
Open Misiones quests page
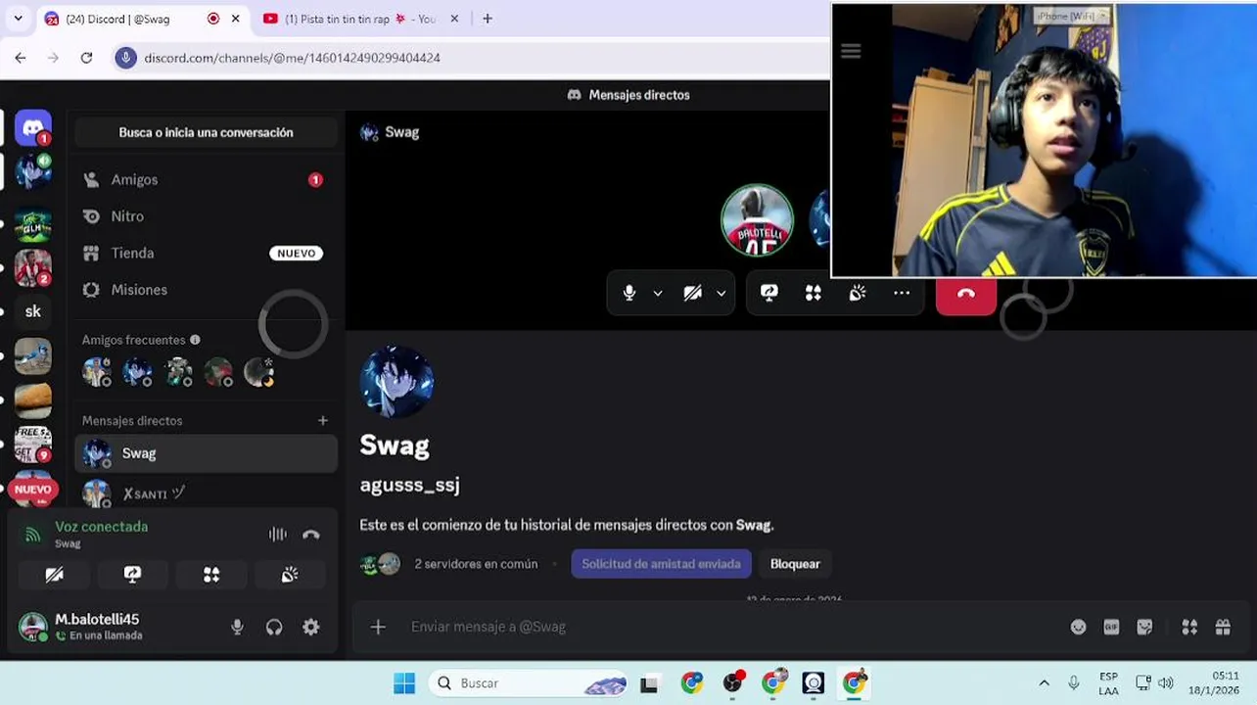(206, 290)
